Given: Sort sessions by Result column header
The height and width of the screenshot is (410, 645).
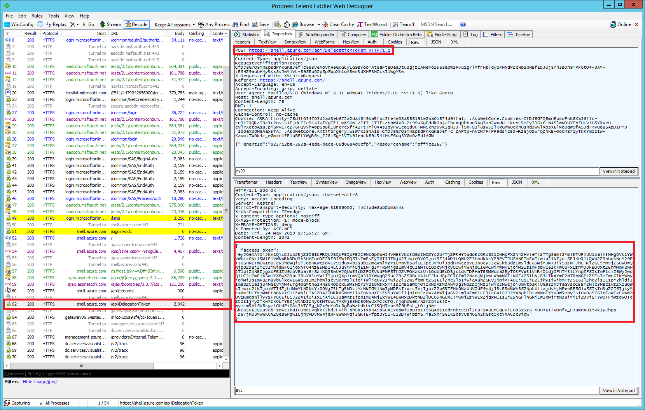Looking at the screenshot, I should pyautogui.click(x=30, y=33).
